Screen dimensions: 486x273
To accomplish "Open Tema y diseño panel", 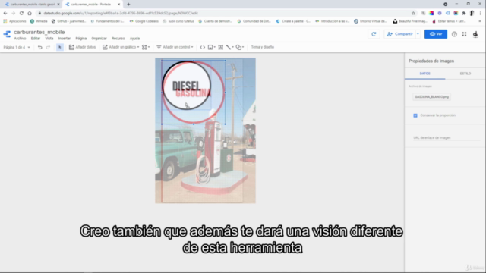I will [x=263, y=47].
